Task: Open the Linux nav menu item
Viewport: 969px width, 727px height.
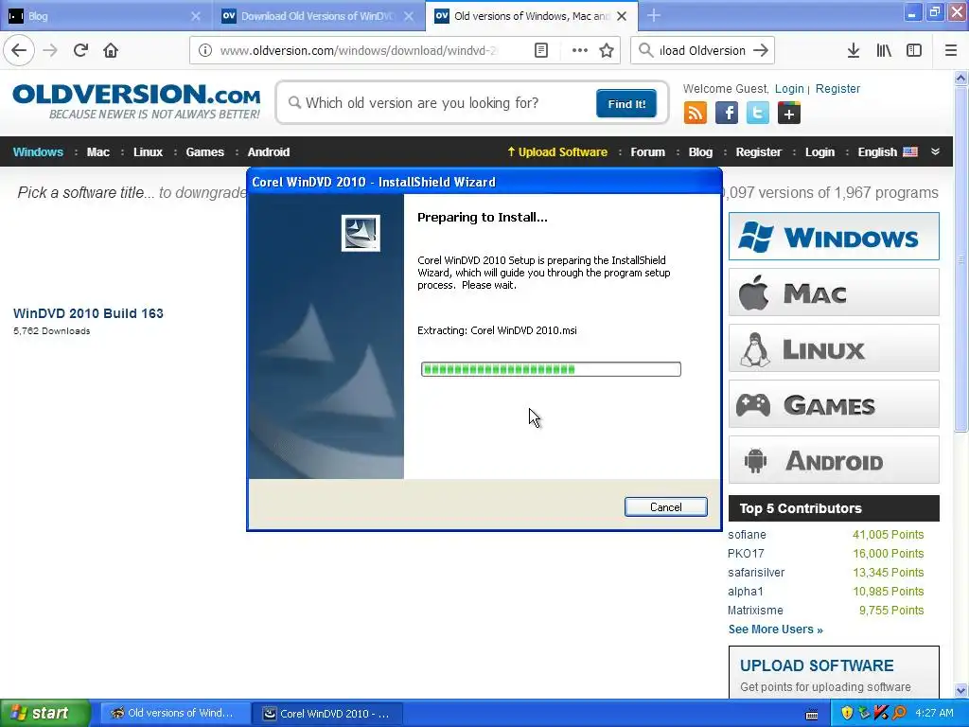Action: [x=149, y=152]
